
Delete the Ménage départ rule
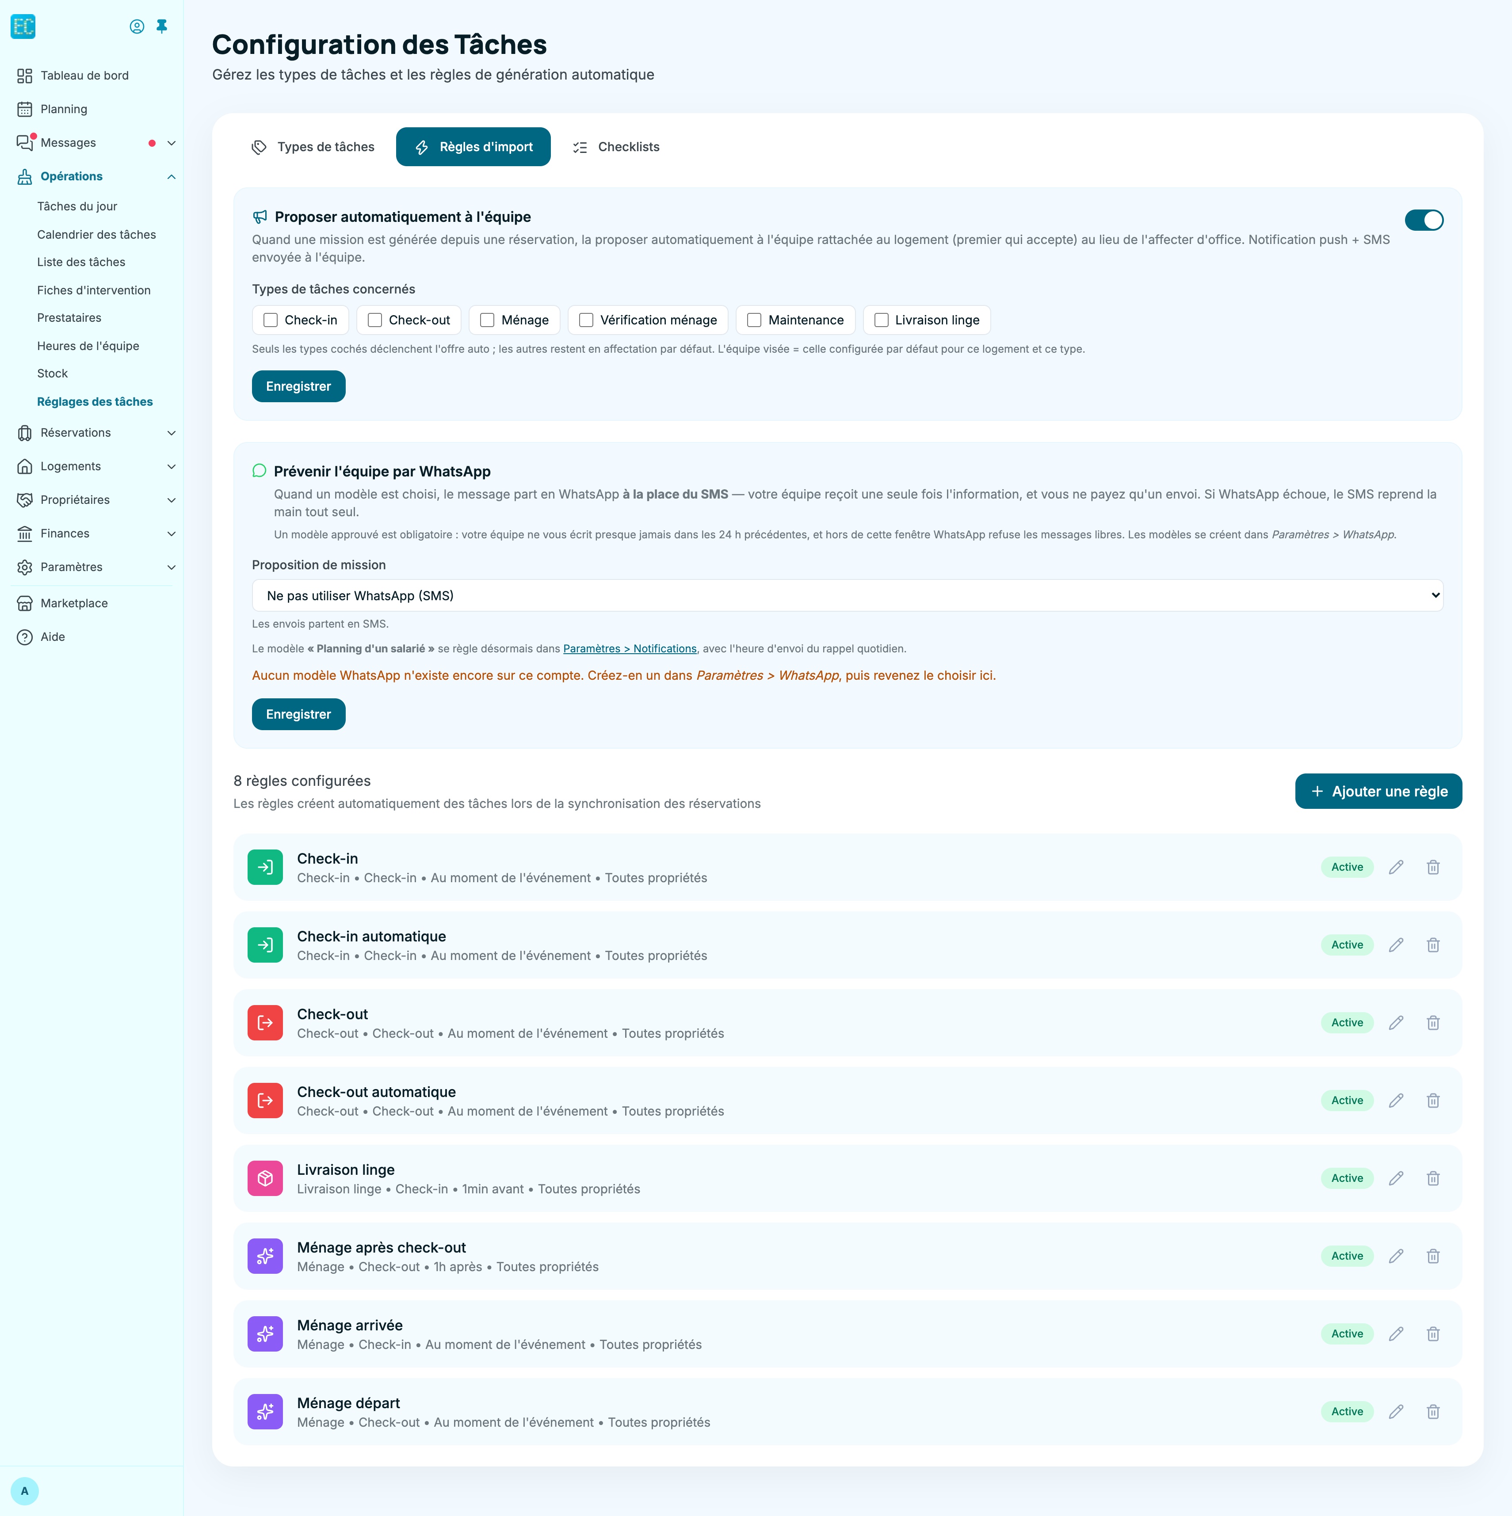[x=1433, y=1411]
